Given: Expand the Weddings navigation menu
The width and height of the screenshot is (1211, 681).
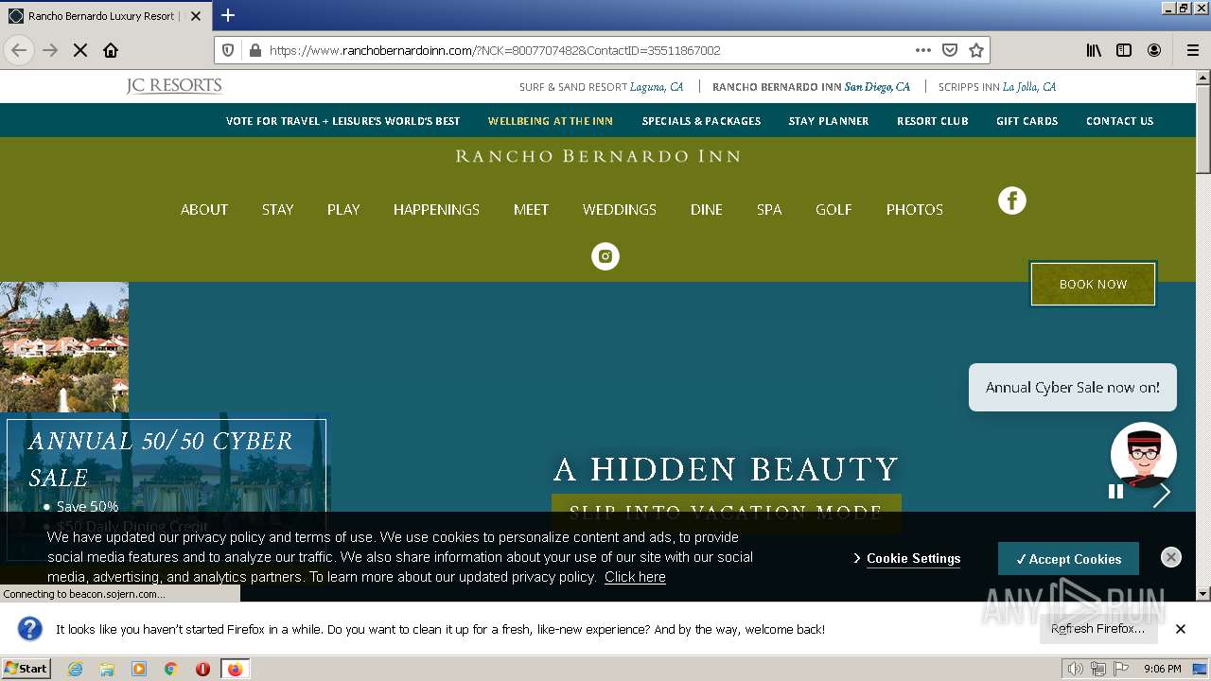Looking at the screenshot, I should pos(620,210).
